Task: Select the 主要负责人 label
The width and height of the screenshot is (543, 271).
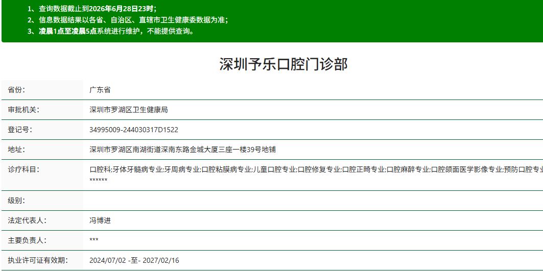Action: coord(27,240)
